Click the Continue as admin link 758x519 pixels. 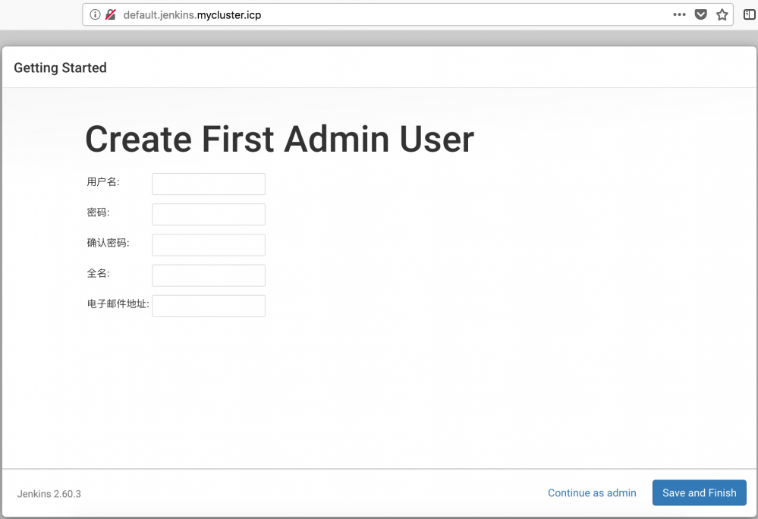[591, 492]
